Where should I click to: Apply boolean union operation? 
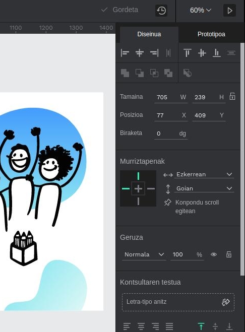[125, 73]
